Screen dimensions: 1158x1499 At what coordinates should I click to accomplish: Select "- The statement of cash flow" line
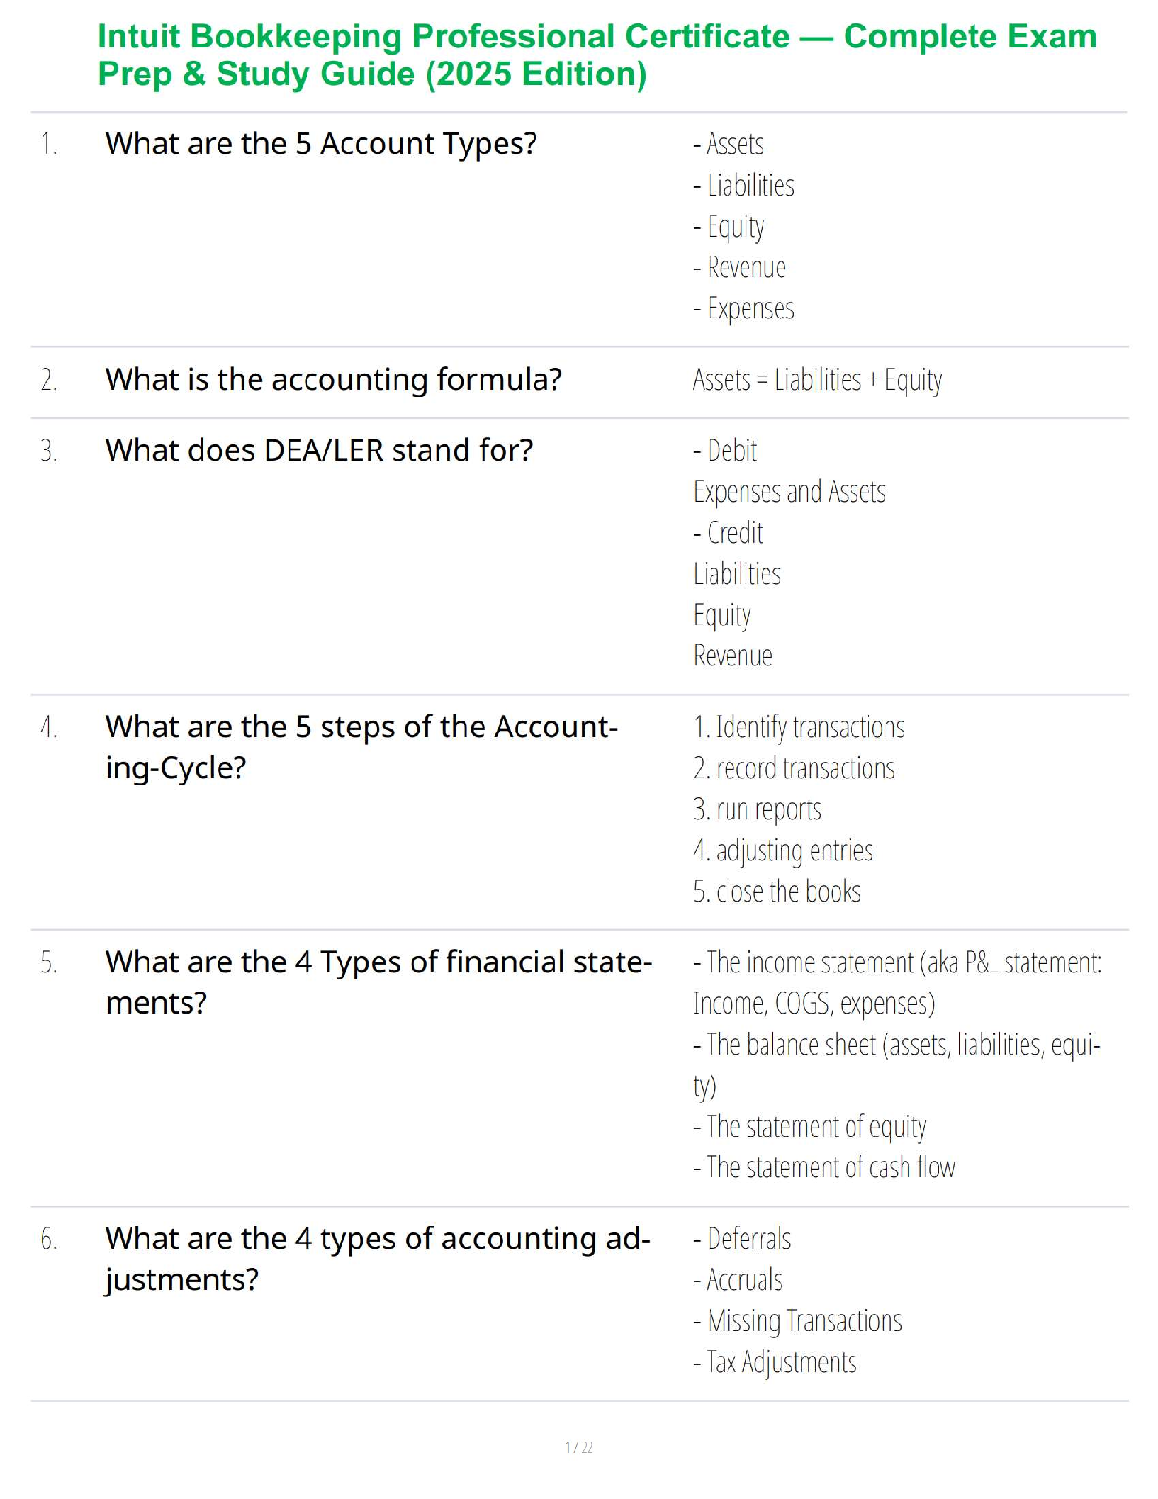click(x=824, y=1167)
